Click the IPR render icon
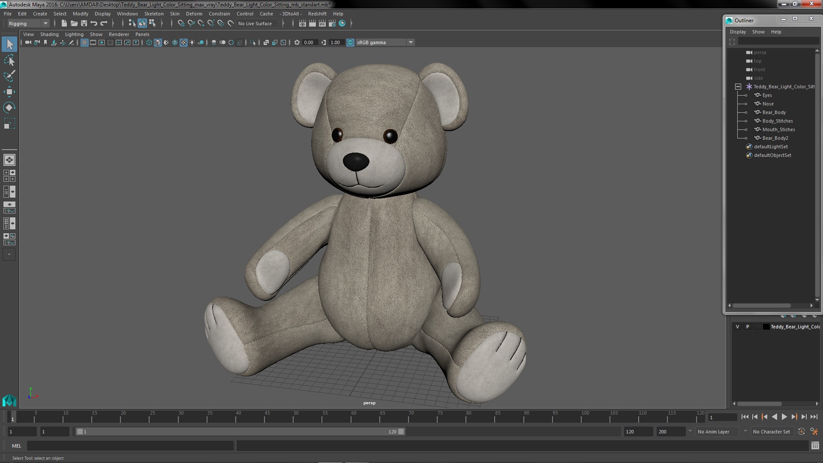This screenshot has height=463, width=823. 322,24
